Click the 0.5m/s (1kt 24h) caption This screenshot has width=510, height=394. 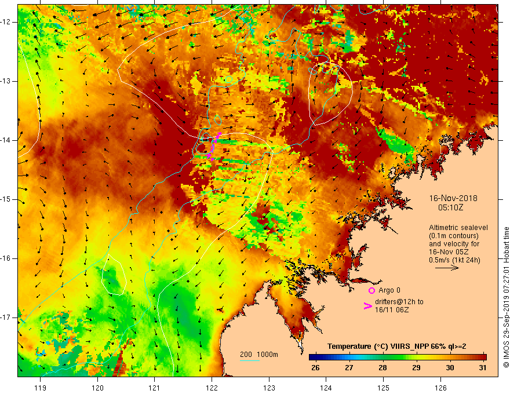click(454, 260)
